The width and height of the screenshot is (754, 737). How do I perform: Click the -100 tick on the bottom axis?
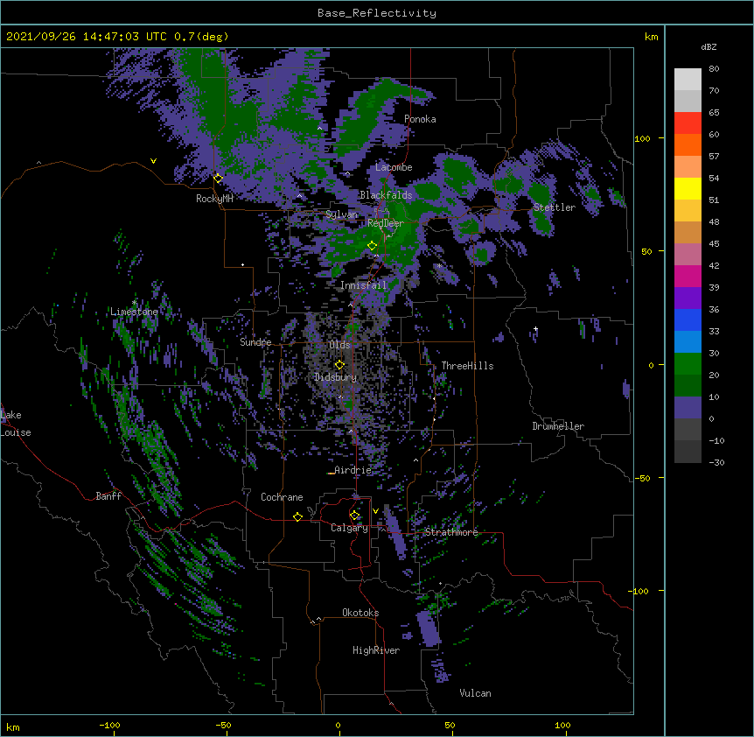(x=109, y=725)
